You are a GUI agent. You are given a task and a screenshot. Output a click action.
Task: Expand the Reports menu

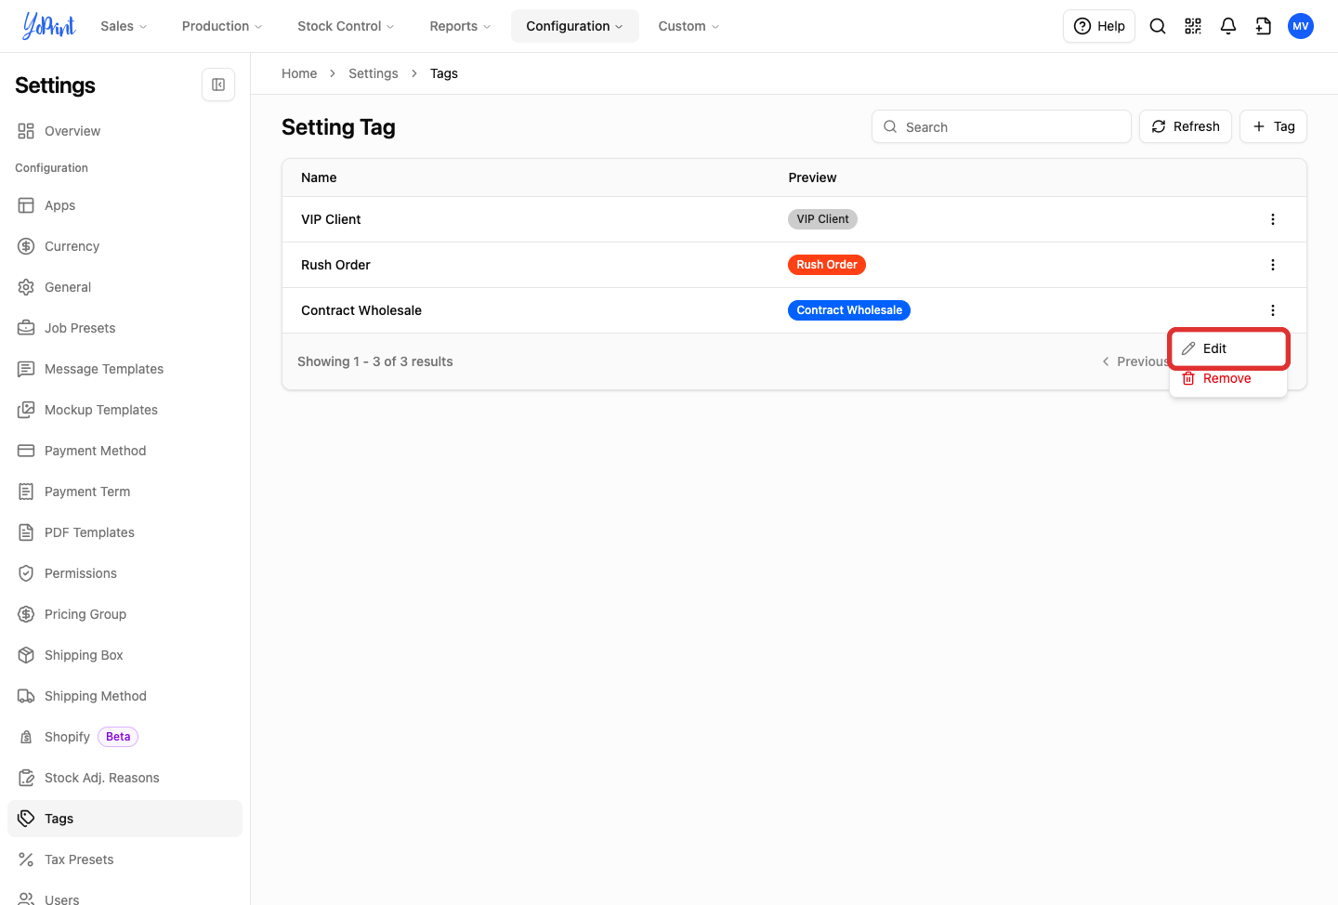[460, 26]
